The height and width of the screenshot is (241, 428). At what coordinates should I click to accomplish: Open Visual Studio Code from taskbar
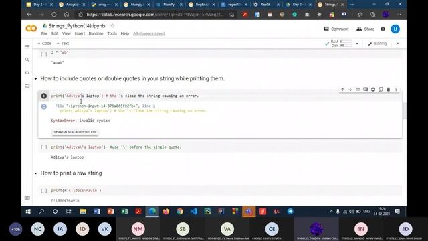(x=193, y=212)
